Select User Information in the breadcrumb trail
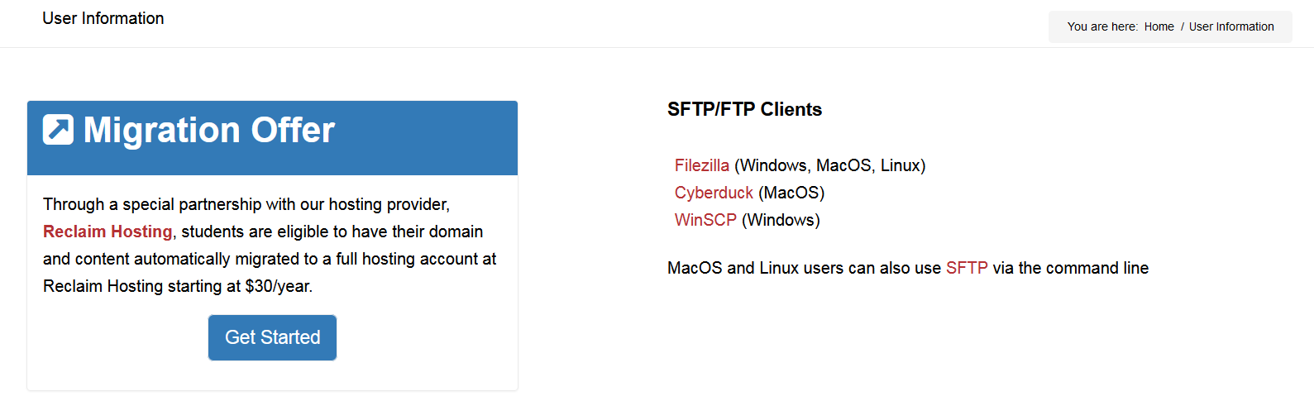Viewport: 1314px width, 420px height. pyautogui.click(x=1231, y=26)
